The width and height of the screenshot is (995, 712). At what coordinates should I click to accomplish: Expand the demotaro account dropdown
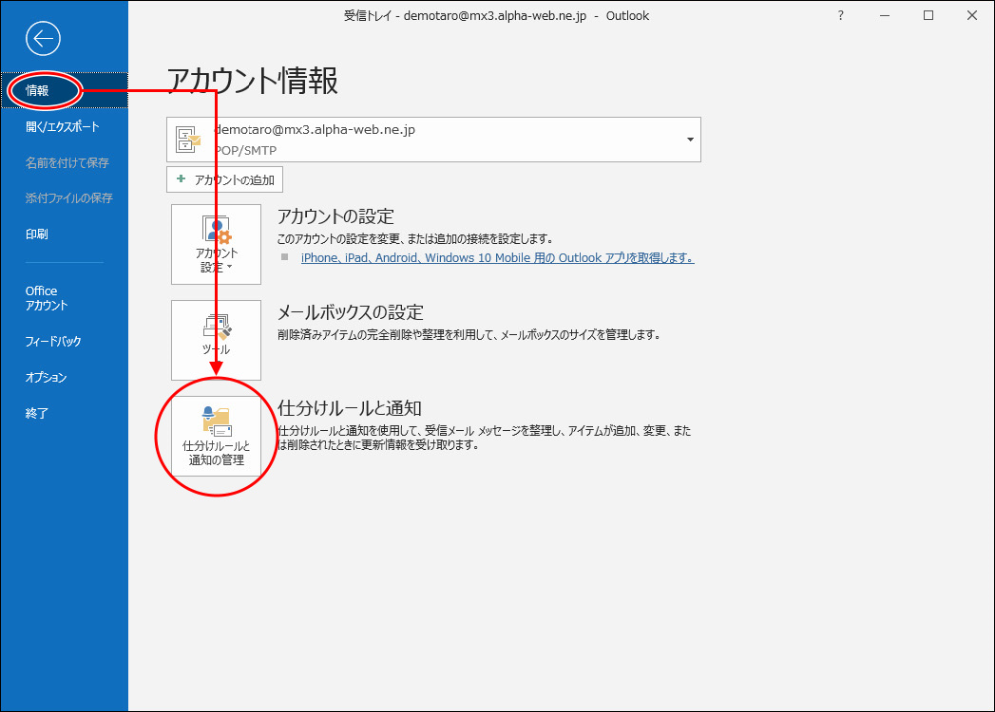(690, 140)
